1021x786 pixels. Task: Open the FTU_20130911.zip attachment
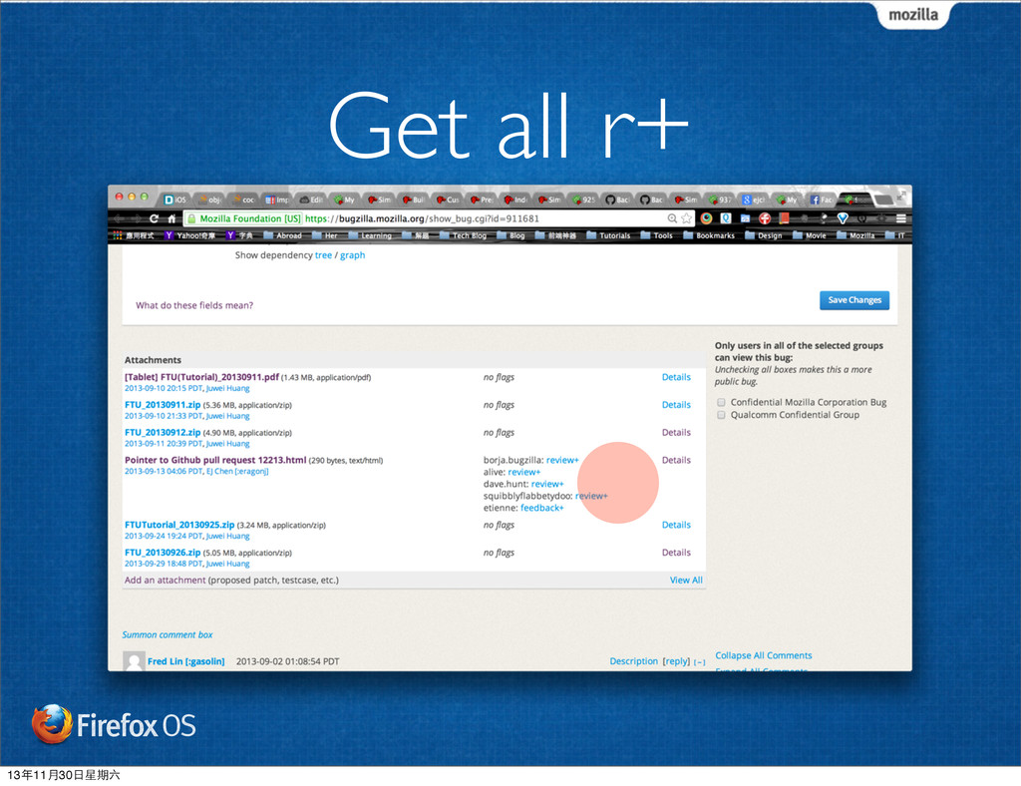pyautogui.click(x=163, y=404)
